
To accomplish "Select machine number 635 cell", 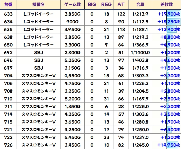I will tap(8, 30).
